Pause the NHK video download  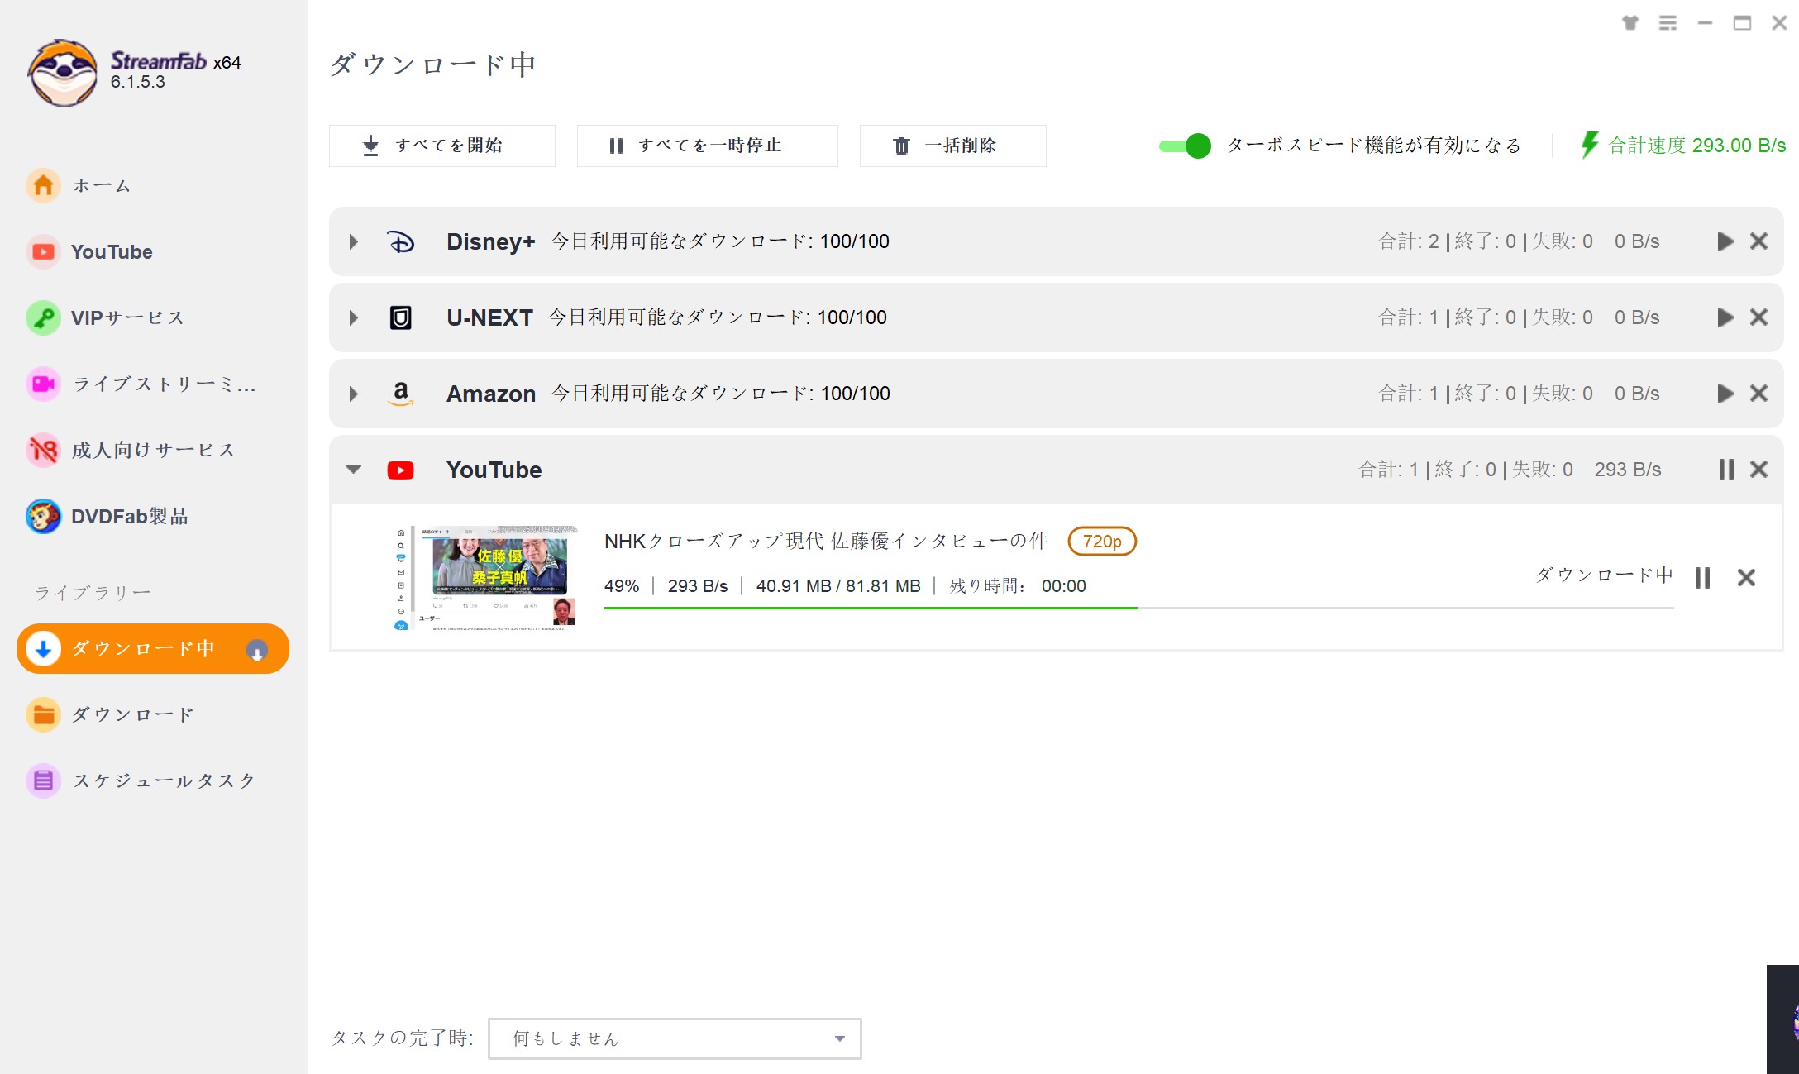[1702, 577]
